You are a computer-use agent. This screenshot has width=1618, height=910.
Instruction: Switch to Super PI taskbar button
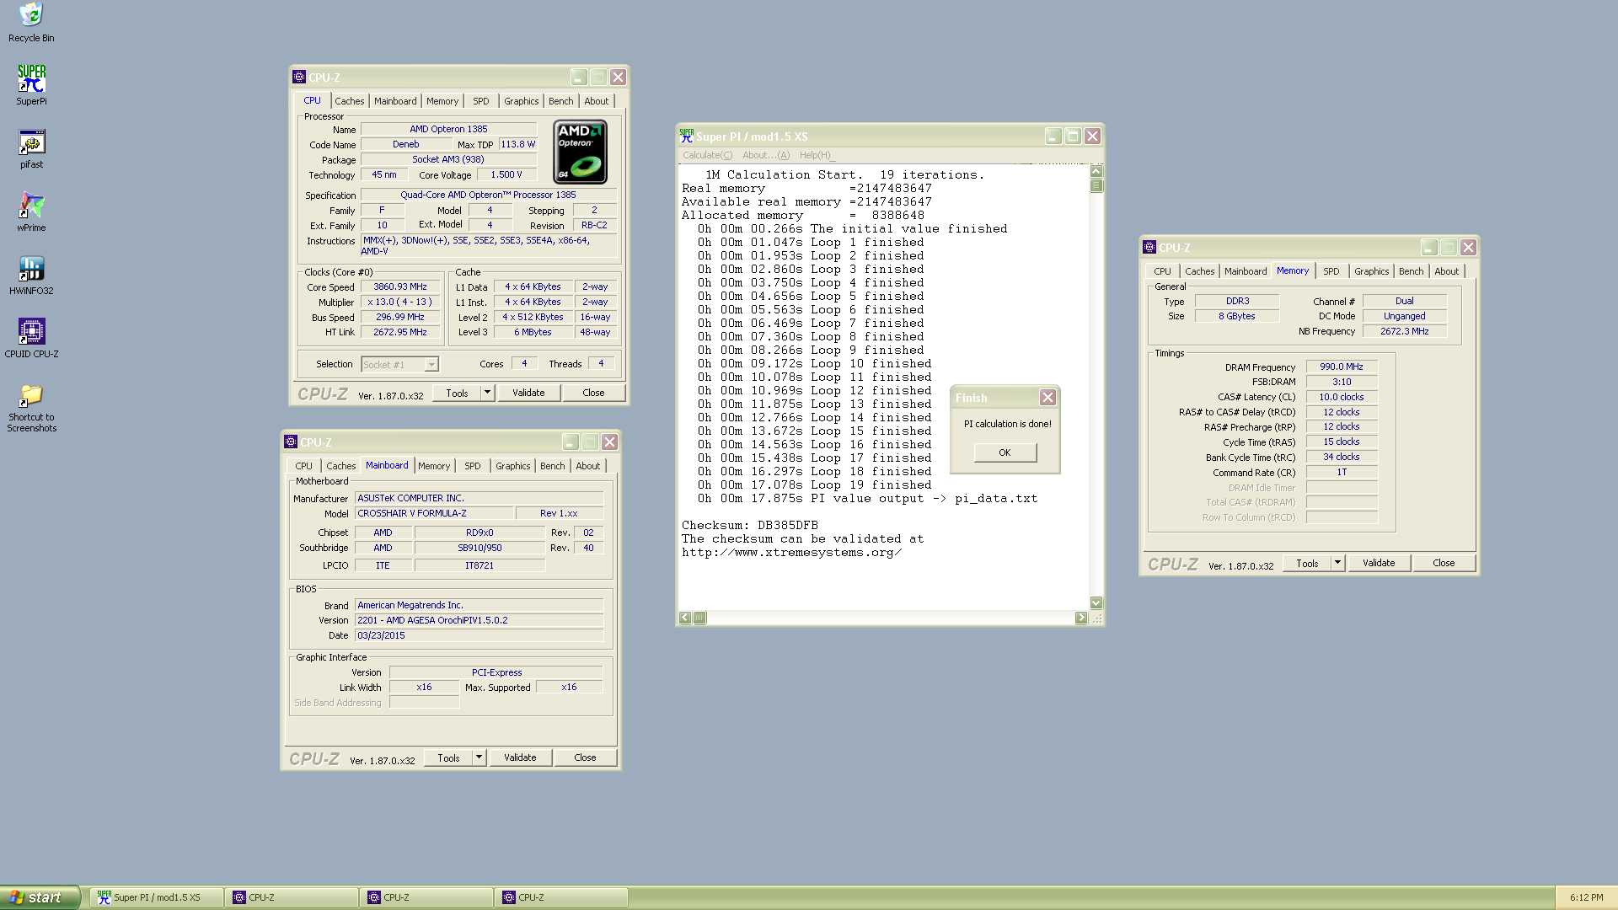[157, 897]
